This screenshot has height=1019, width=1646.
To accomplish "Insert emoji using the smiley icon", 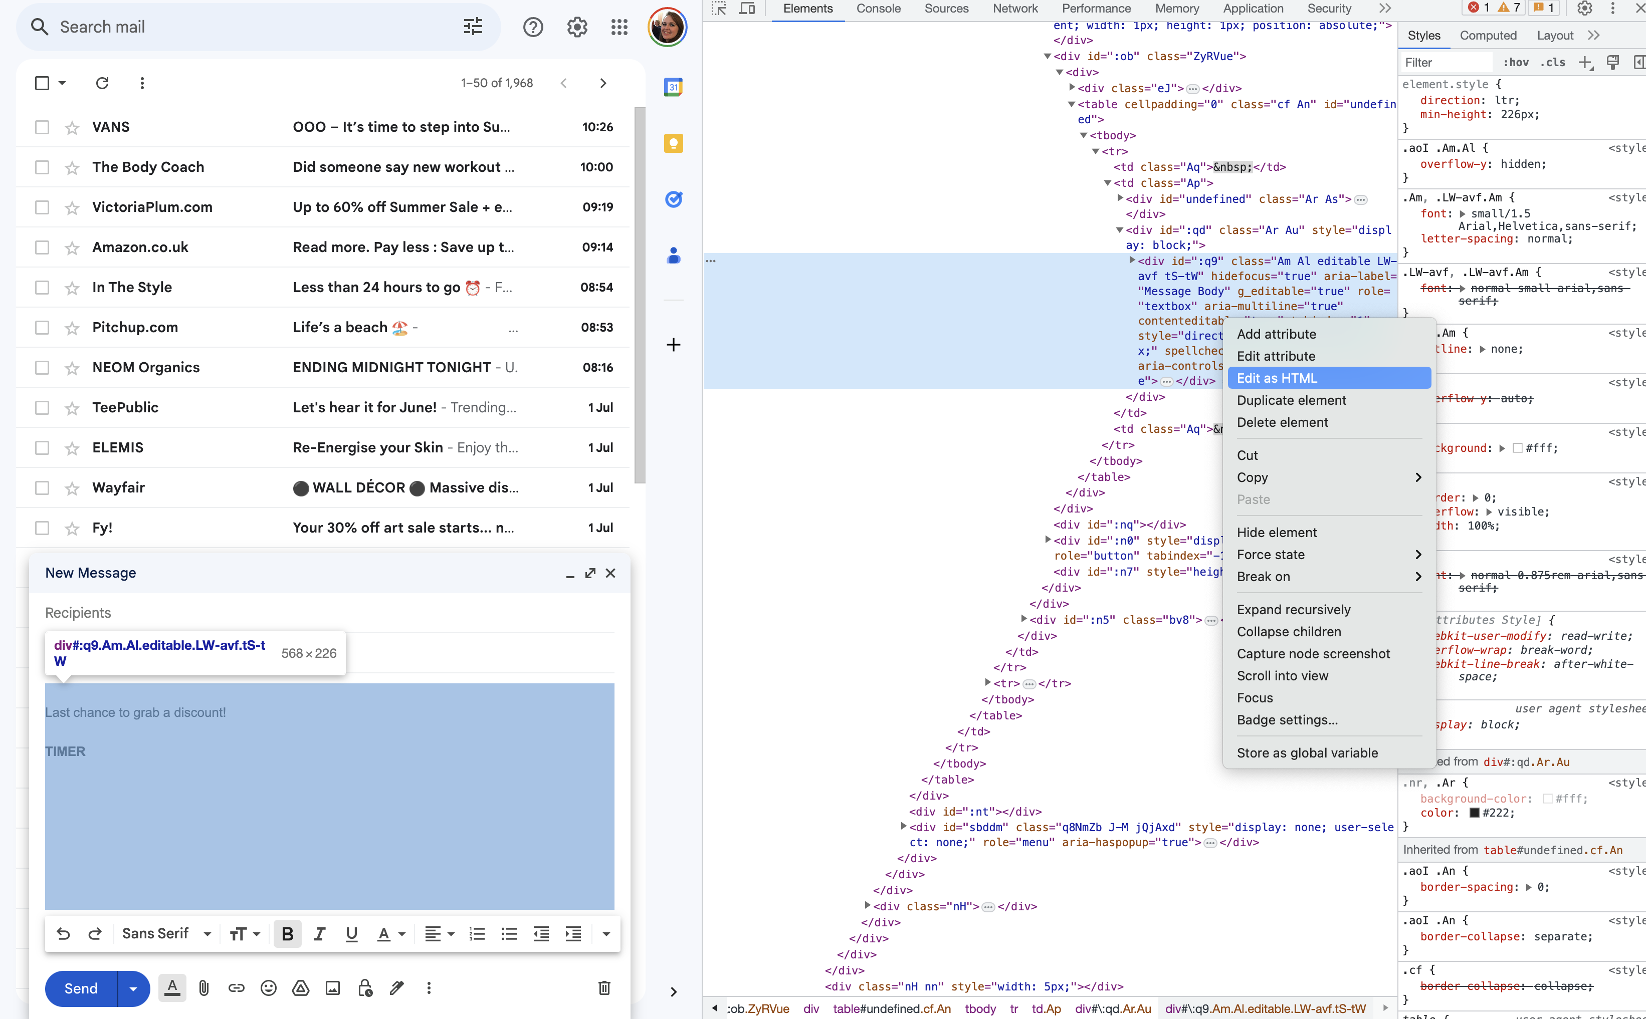I will coord(268,988).
